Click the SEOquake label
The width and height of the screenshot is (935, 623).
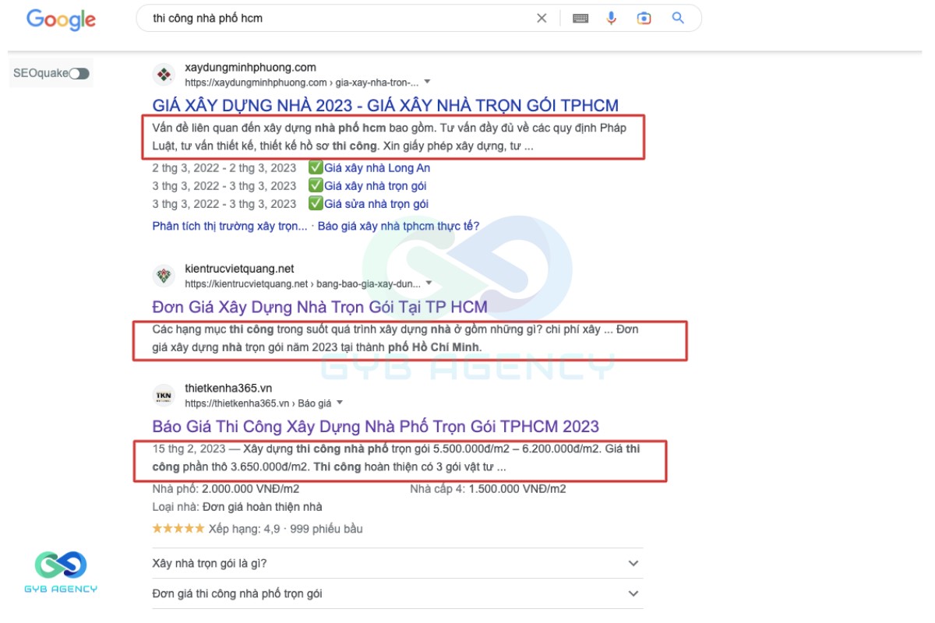[x=41, y=73]
